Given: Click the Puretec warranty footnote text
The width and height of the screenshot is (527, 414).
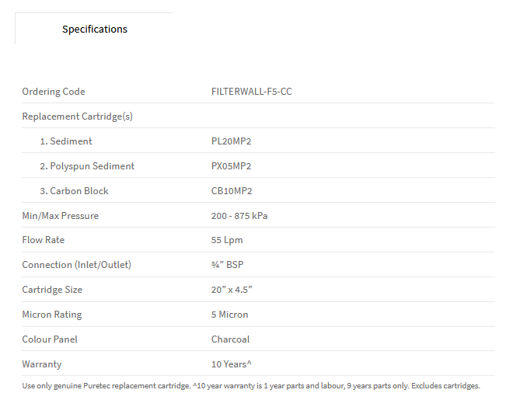Looking at the screenshot, I should (251, 386).
